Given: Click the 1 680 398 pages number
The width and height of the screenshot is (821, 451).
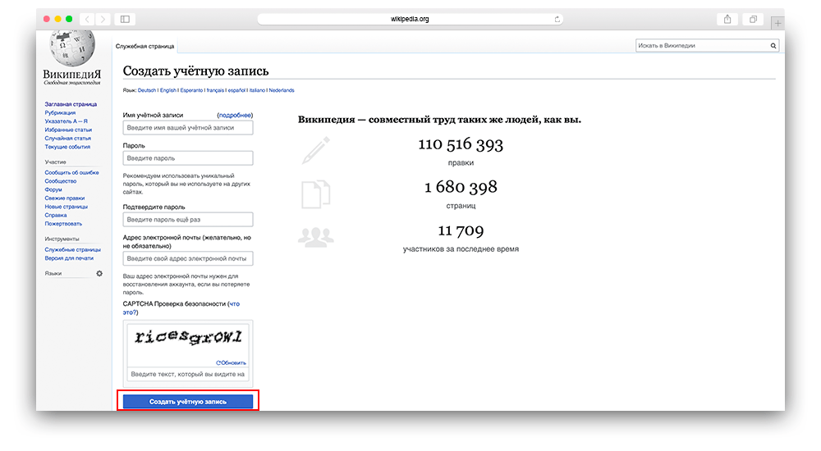Looking at the screenshot, I should pyautogui.click(x=461, y=187).
